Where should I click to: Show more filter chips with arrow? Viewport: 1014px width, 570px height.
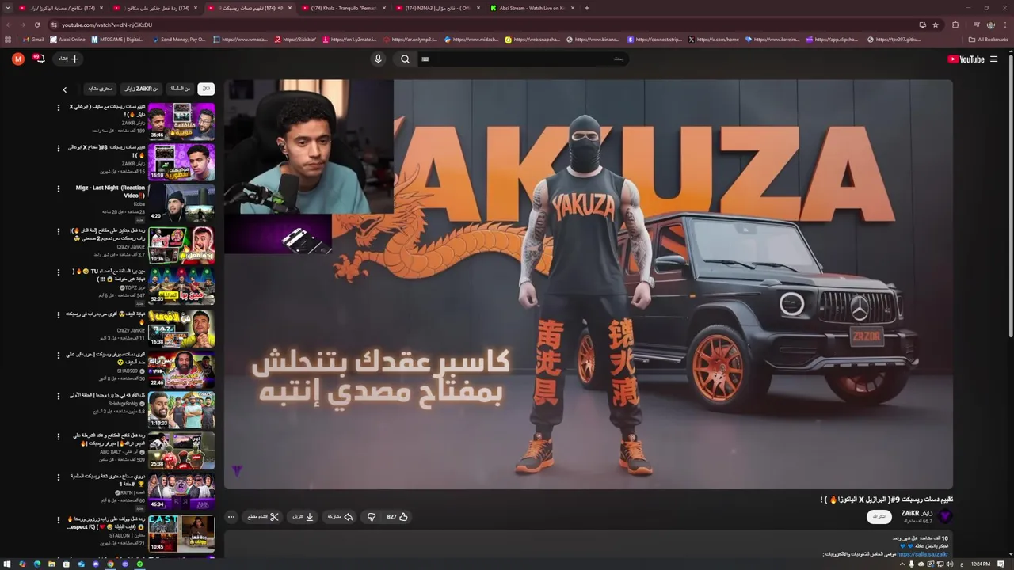click(x=65, y=89)
